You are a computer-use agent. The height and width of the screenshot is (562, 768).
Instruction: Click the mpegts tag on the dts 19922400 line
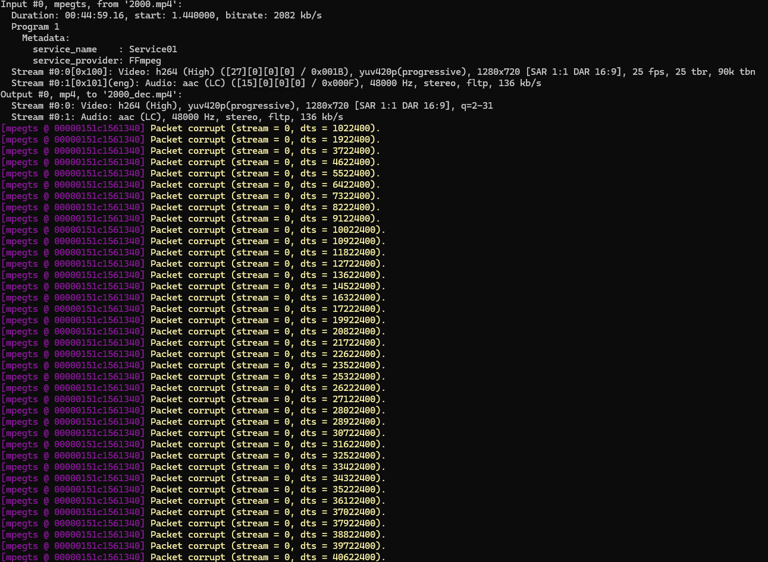pyautogui.click(x=73, y=320)
